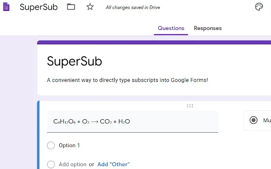Expand the question type dropdown

point(257,120)
